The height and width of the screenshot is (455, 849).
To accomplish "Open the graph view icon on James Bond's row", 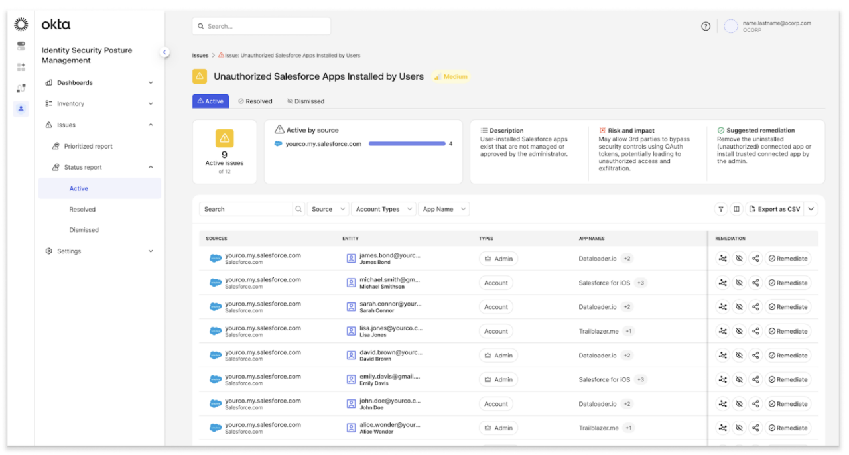I will point(723,258).
